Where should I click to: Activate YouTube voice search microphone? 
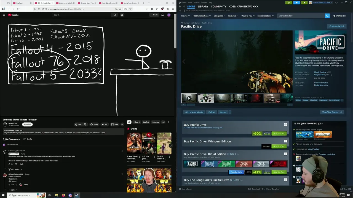[122, 15]
